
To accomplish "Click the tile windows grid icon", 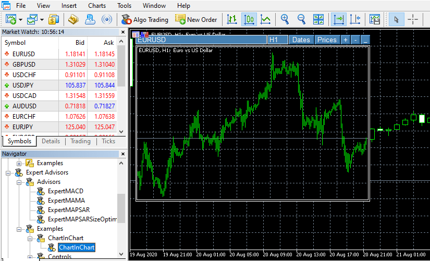I will pos(318,20).
